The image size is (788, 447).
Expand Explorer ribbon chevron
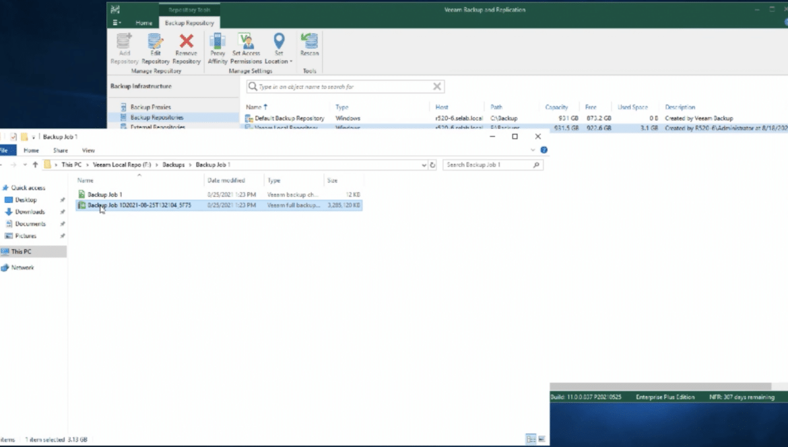point(533,150)
